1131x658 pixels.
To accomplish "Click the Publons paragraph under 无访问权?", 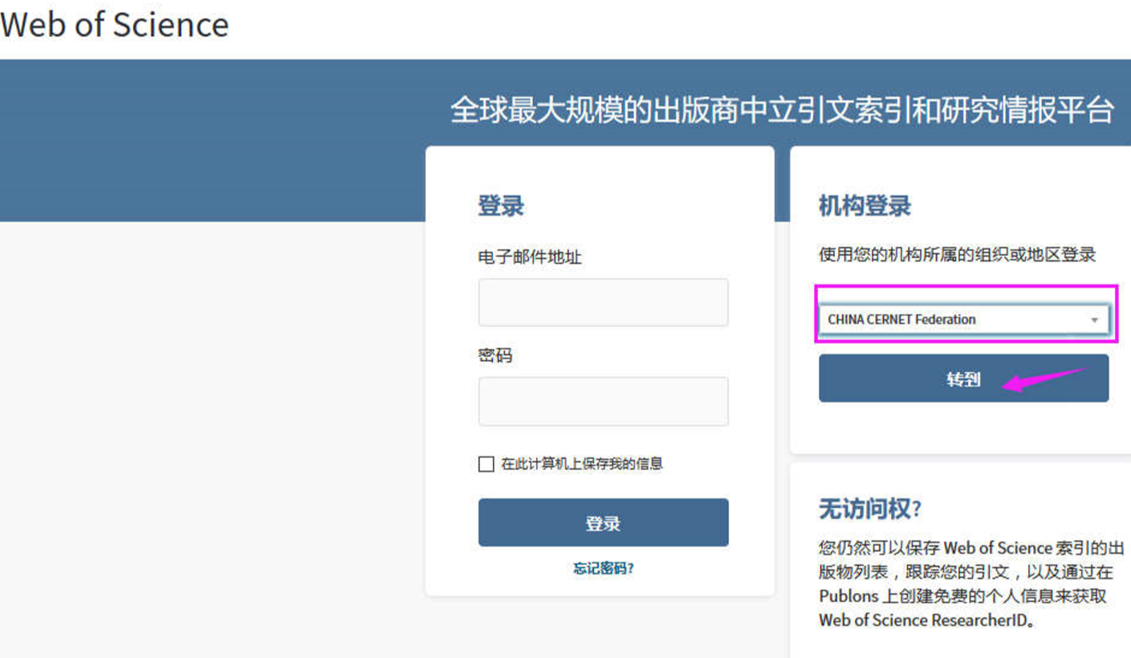I will pyautogui.click(x=971, y=584).
